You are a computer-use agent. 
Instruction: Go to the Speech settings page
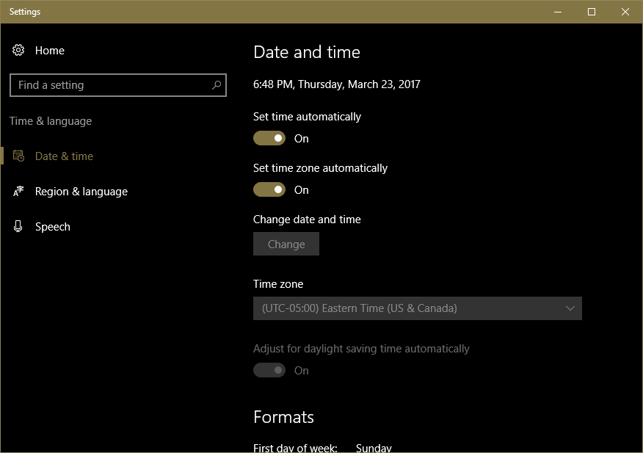click(x=53, y=227)
